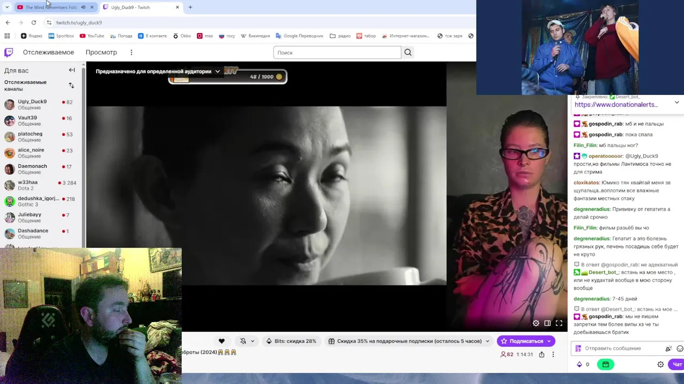
Task: Click cloxikatos username in chat
Action: click(x=586, y=183)
